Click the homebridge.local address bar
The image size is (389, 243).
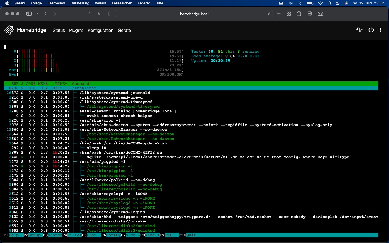(x=194, y=14)
